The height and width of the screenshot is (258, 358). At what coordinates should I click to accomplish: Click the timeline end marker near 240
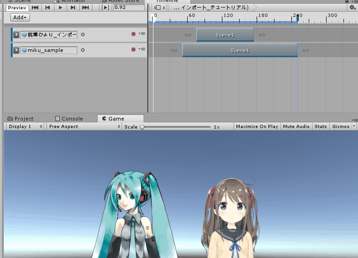coord(298,18)
